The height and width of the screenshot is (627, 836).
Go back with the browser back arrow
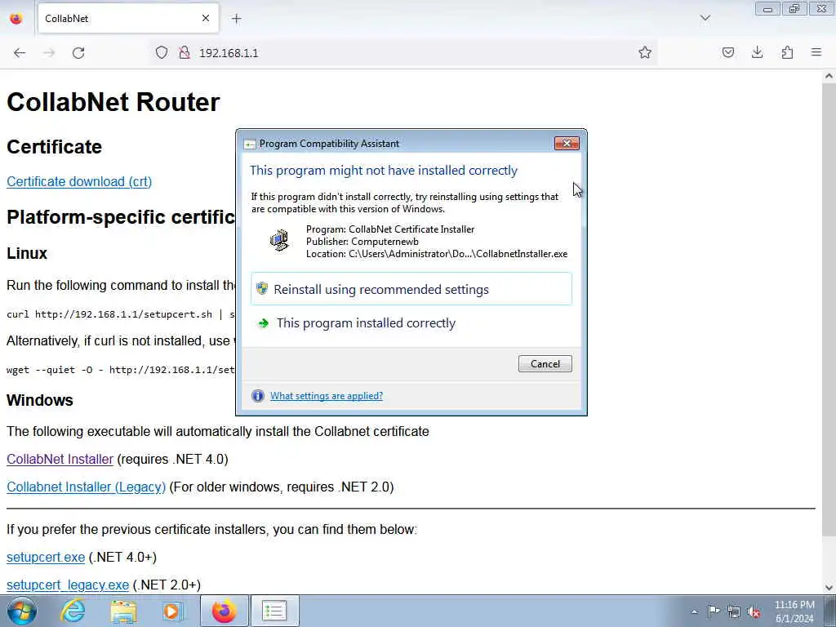[20, 53]
